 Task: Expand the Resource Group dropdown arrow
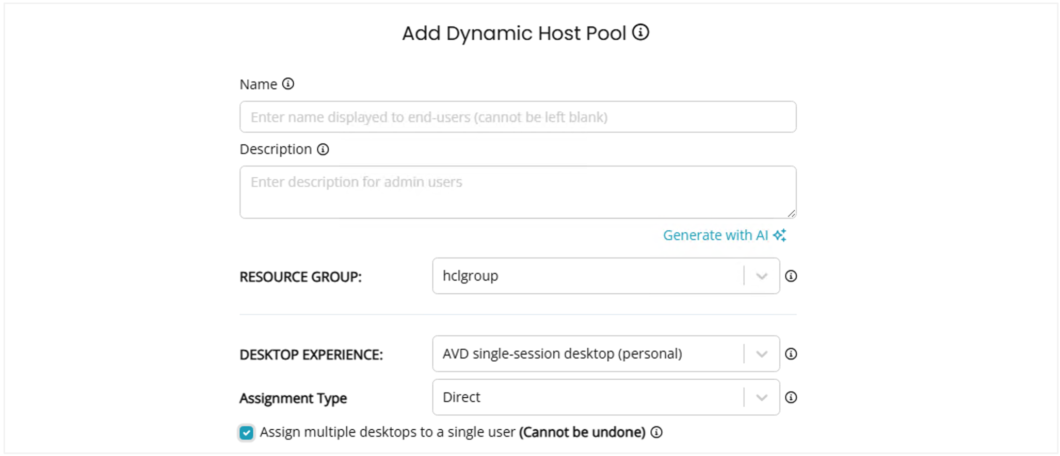click(762, 276)
